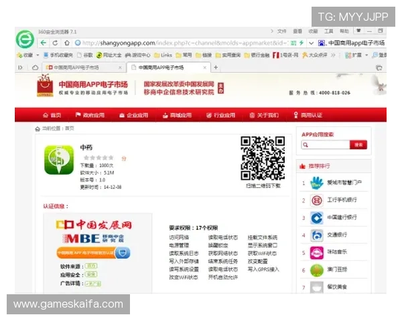Click the tab-restore icon at tab bar right end
Image resolution: width=402 pixels, height=321 pixels.
[x=379, y=68]
